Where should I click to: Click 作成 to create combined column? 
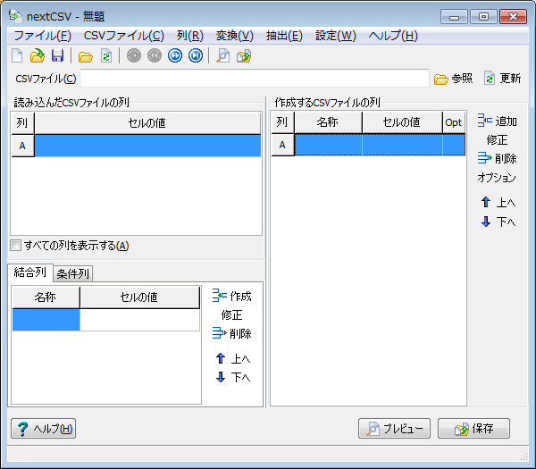click(x=231, y=296)
